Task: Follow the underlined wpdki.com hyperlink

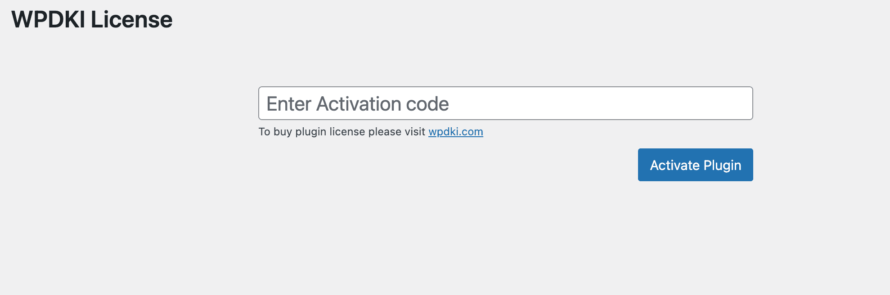Action: pos(456,132)
